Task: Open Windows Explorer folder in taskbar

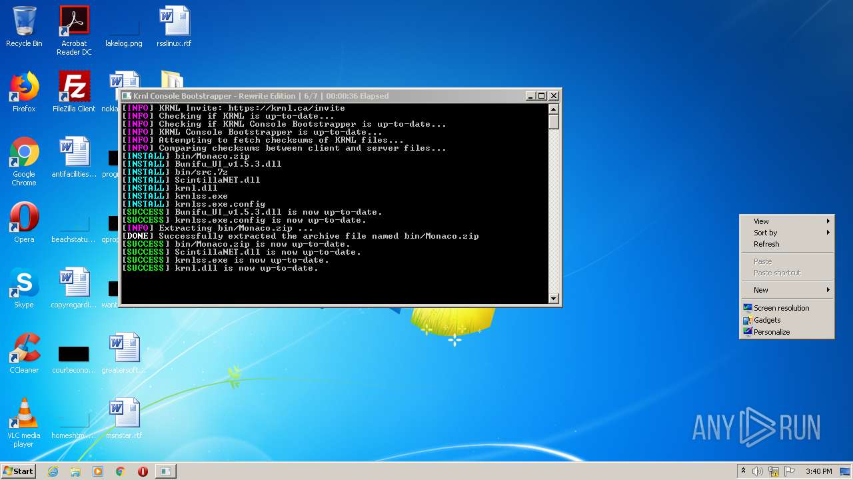Action: (x=75, y=471)
